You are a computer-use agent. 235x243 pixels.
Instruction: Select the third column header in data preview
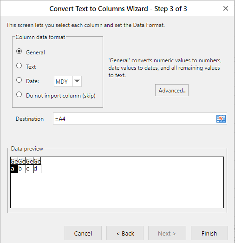pyautogui.click(x=29, y=161)
